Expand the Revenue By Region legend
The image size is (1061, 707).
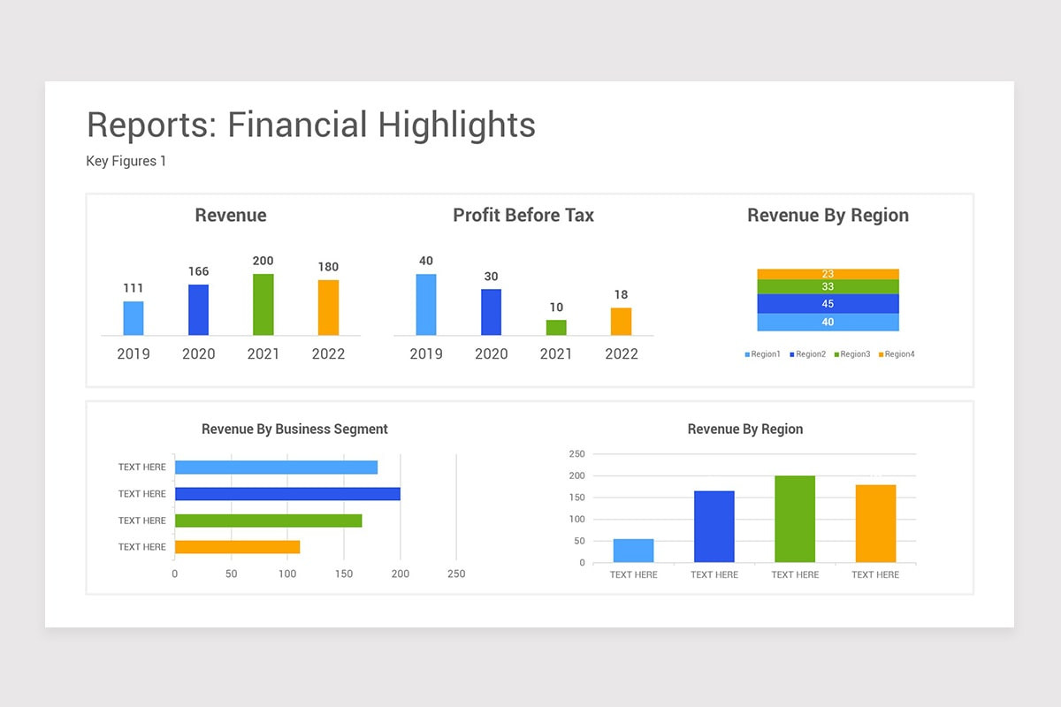point(829,353)
